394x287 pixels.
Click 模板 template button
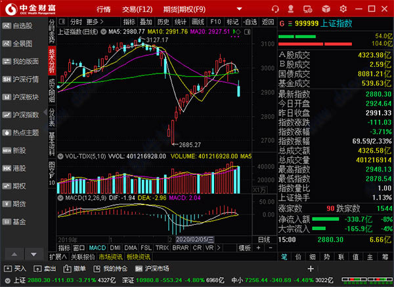pos(244,248)
